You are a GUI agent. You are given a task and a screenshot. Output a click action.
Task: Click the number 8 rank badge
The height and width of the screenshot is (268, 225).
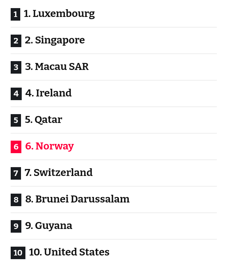16,200
